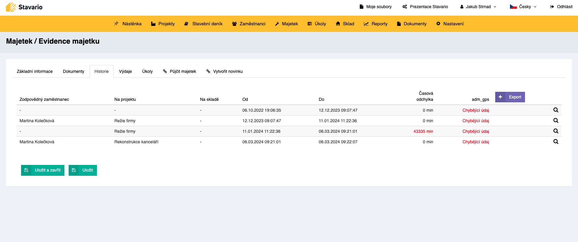
Task: Click the Stavario logo icon
Action: (11, 7)
